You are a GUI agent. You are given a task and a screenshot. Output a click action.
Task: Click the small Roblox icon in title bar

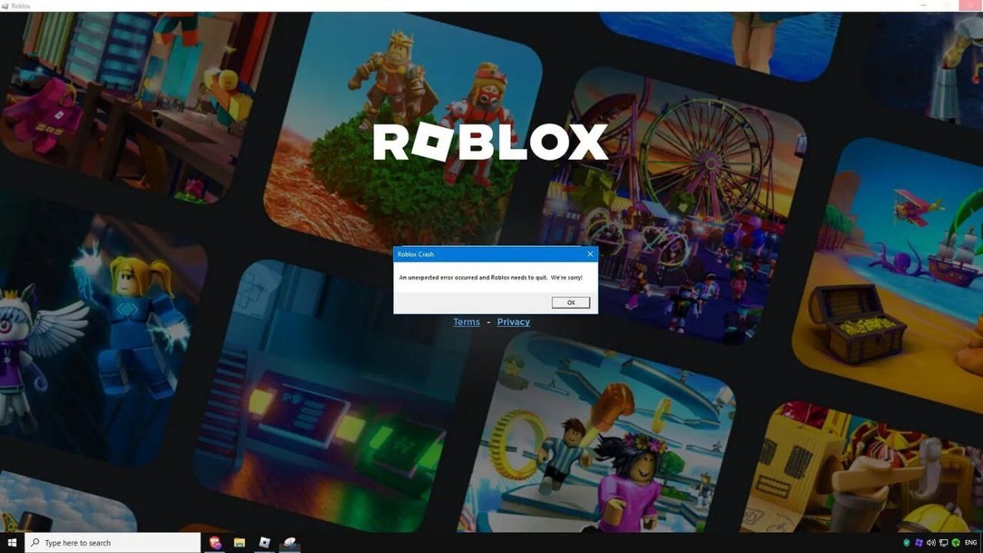click(x=5, y=5)
